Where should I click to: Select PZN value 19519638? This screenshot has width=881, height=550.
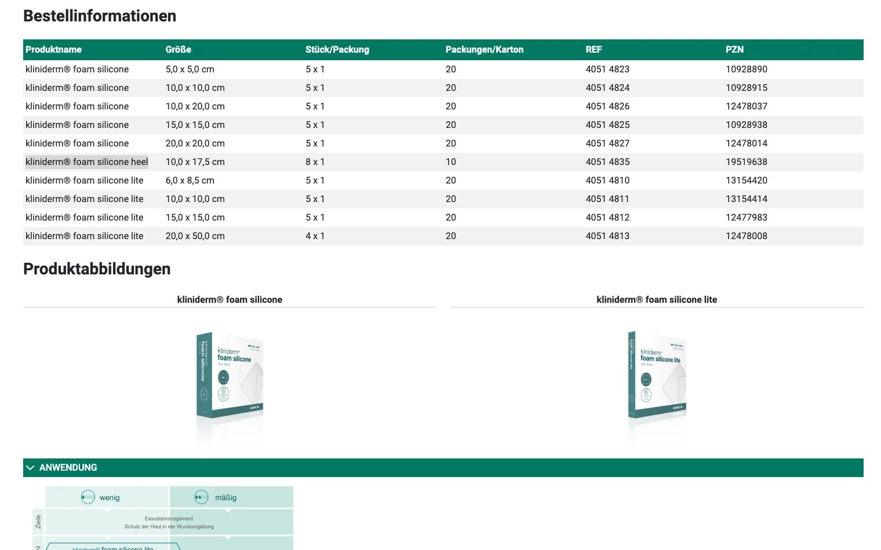(x=747, y=162)
